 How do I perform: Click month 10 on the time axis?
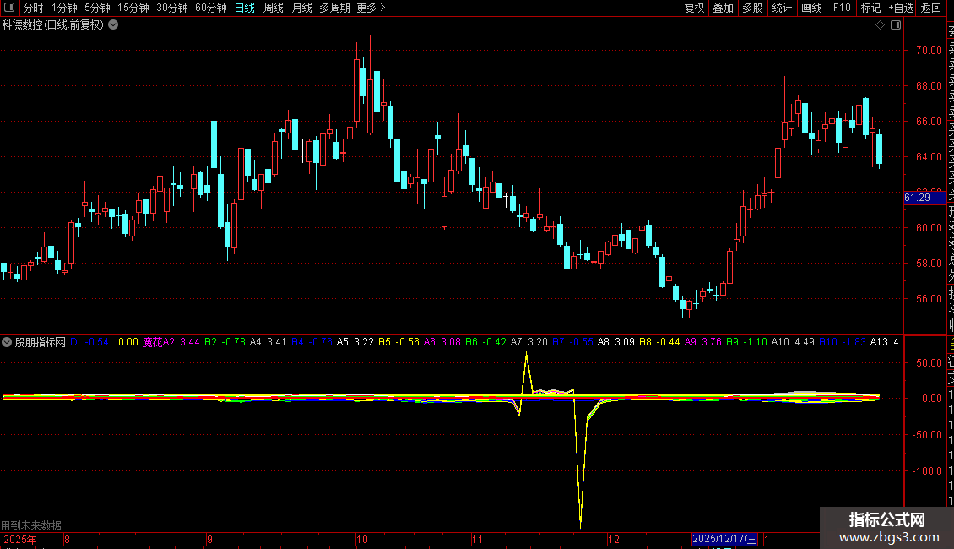point(362,539)
